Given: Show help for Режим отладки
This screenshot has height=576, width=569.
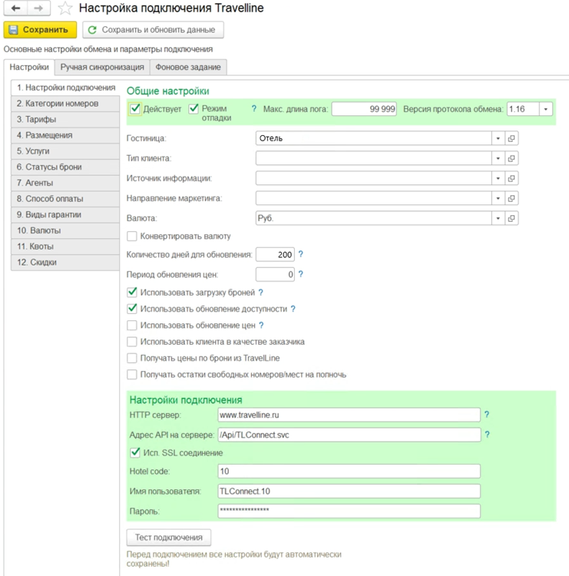Looking at the screenshot, I should coord(254,109).
